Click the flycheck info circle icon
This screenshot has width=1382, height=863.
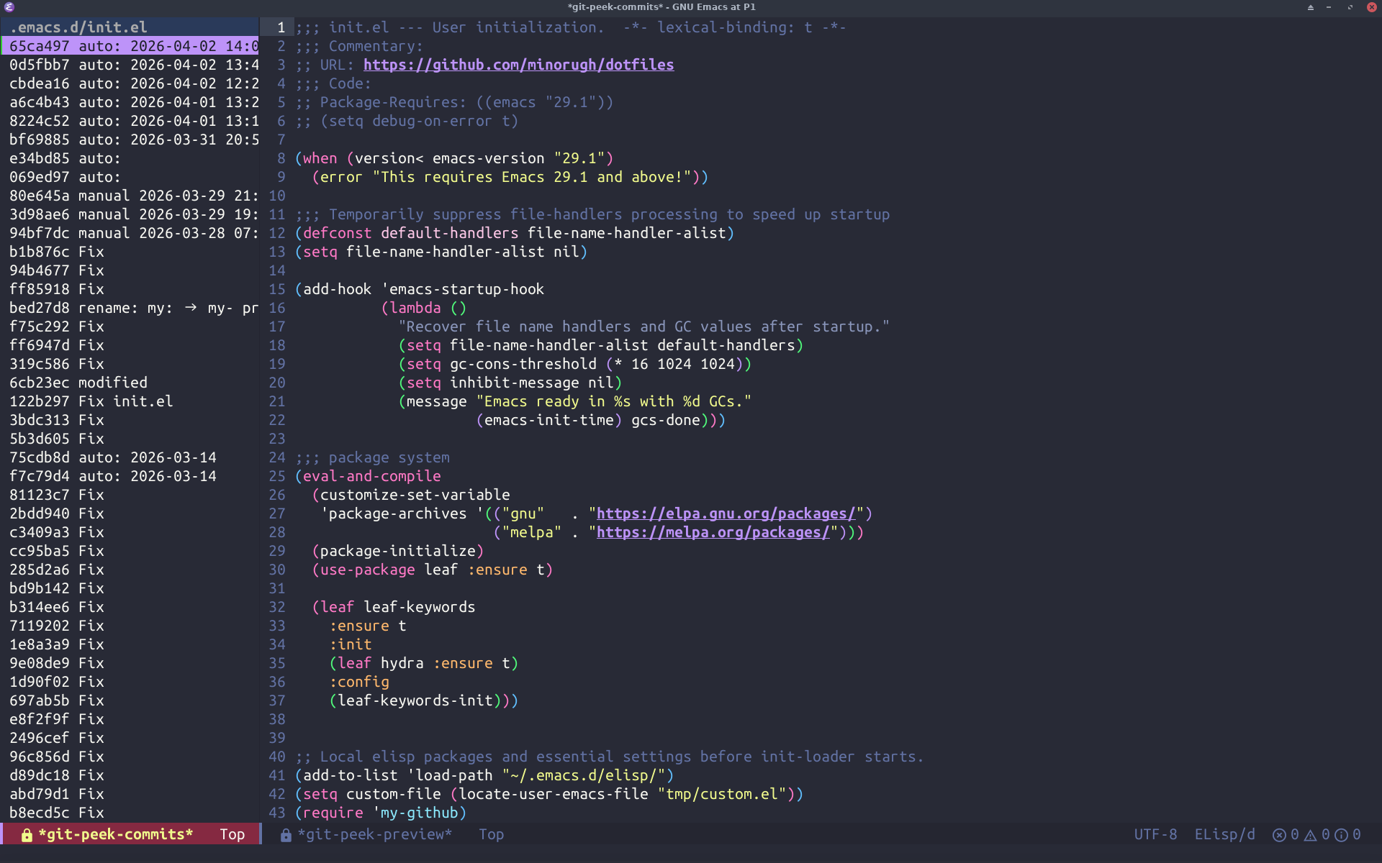coord(1341,835)
